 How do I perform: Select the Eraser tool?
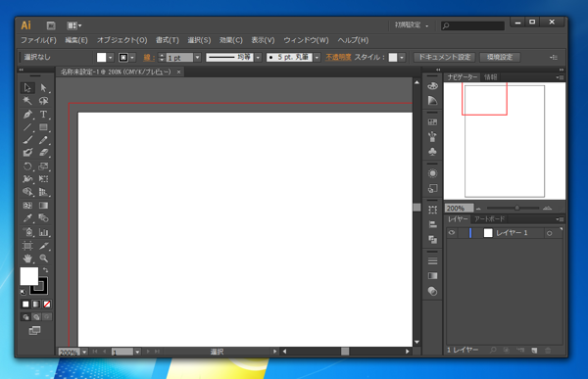(43, 153)
